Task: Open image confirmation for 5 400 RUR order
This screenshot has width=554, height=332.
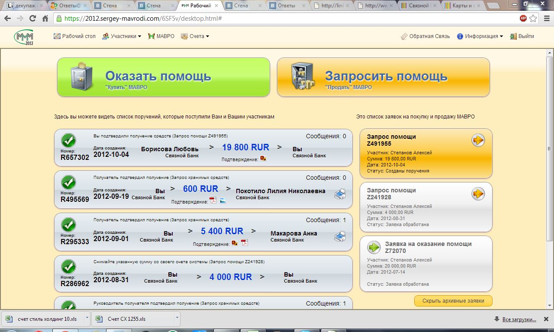Action: (x=234, y=243)
